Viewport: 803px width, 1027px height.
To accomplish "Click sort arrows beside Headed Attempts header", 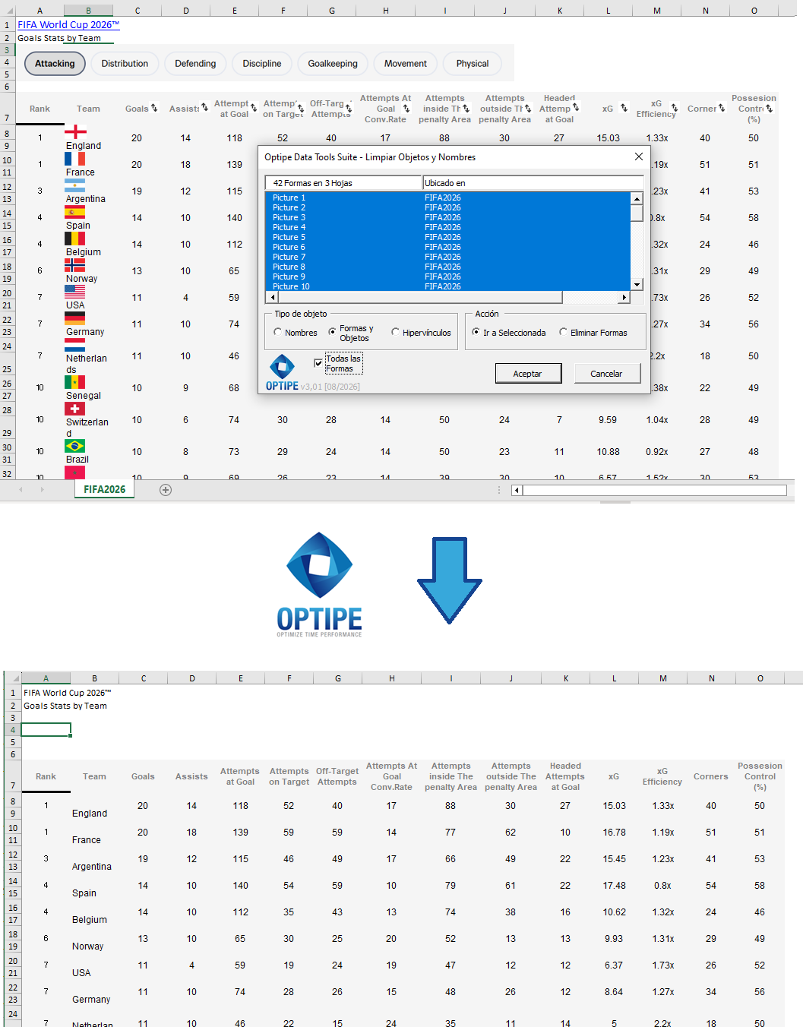I will pyautogui.click(x=576, y=108).
